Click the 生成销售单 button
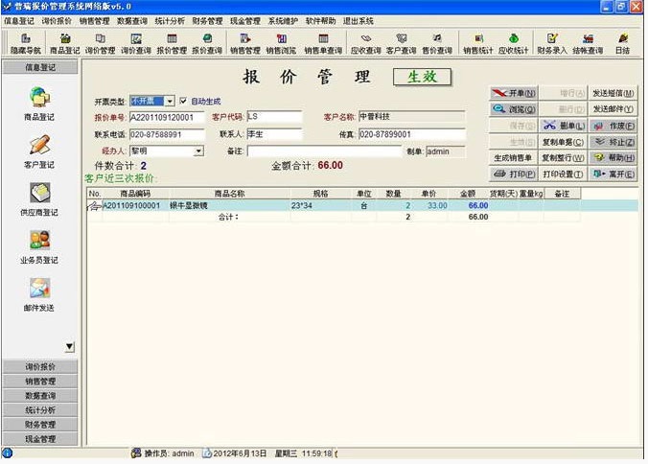 (x=514, y=158)
